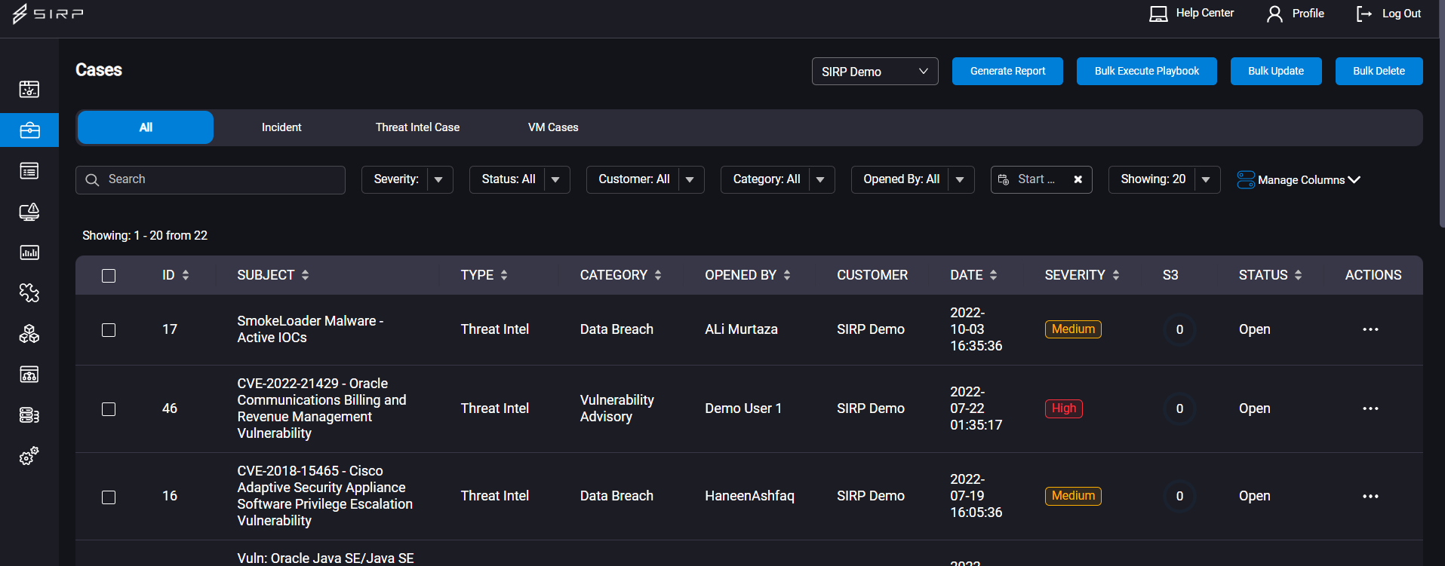Image resolution: width=1445 pixels, height=566 pixels.
Task: Open the list view sidebar icon
Action: click(29, 171)
